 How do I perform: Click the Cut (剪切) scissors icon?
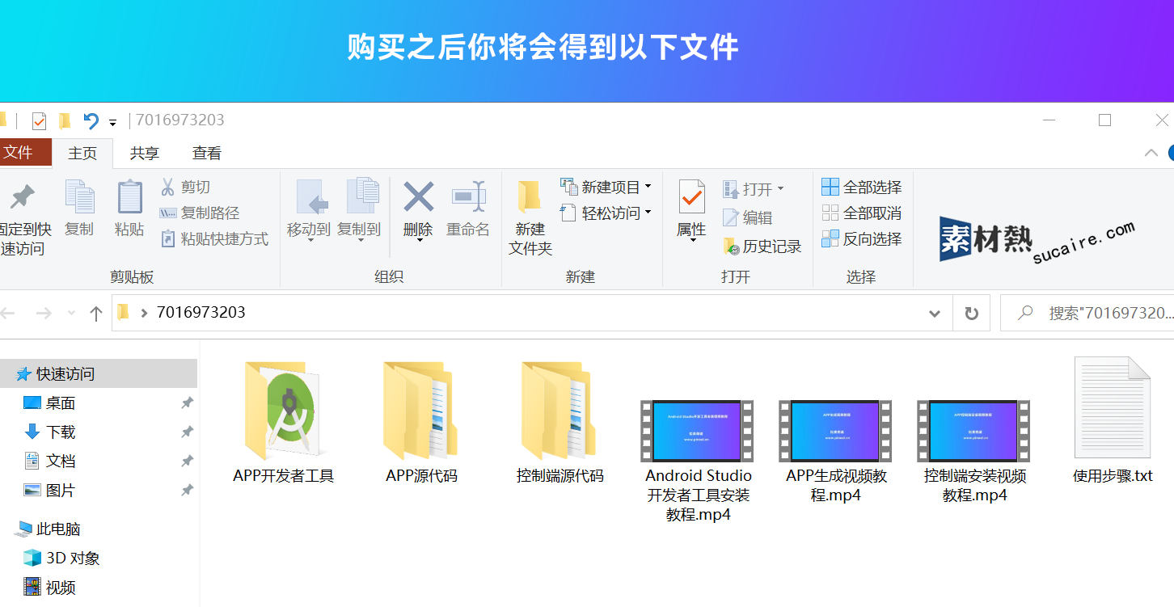tap(167, 187)
